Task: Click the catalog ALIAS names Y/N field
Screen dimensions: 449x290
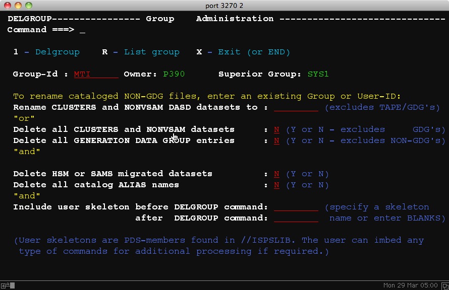Action: point(276,185)
